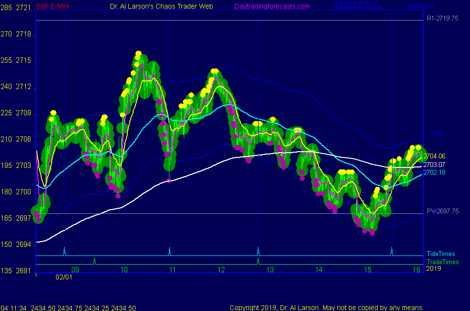Click the 04:11:34 time in status line
The width and height of the screenshot is (470, 311).
[13, 308]
